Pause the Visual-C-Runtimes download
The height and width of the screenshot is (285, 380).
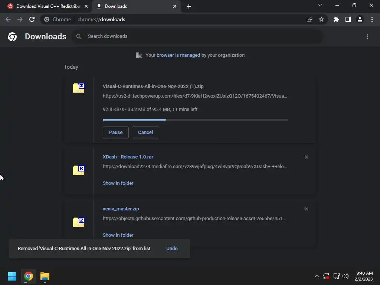(x=116, y=132)
